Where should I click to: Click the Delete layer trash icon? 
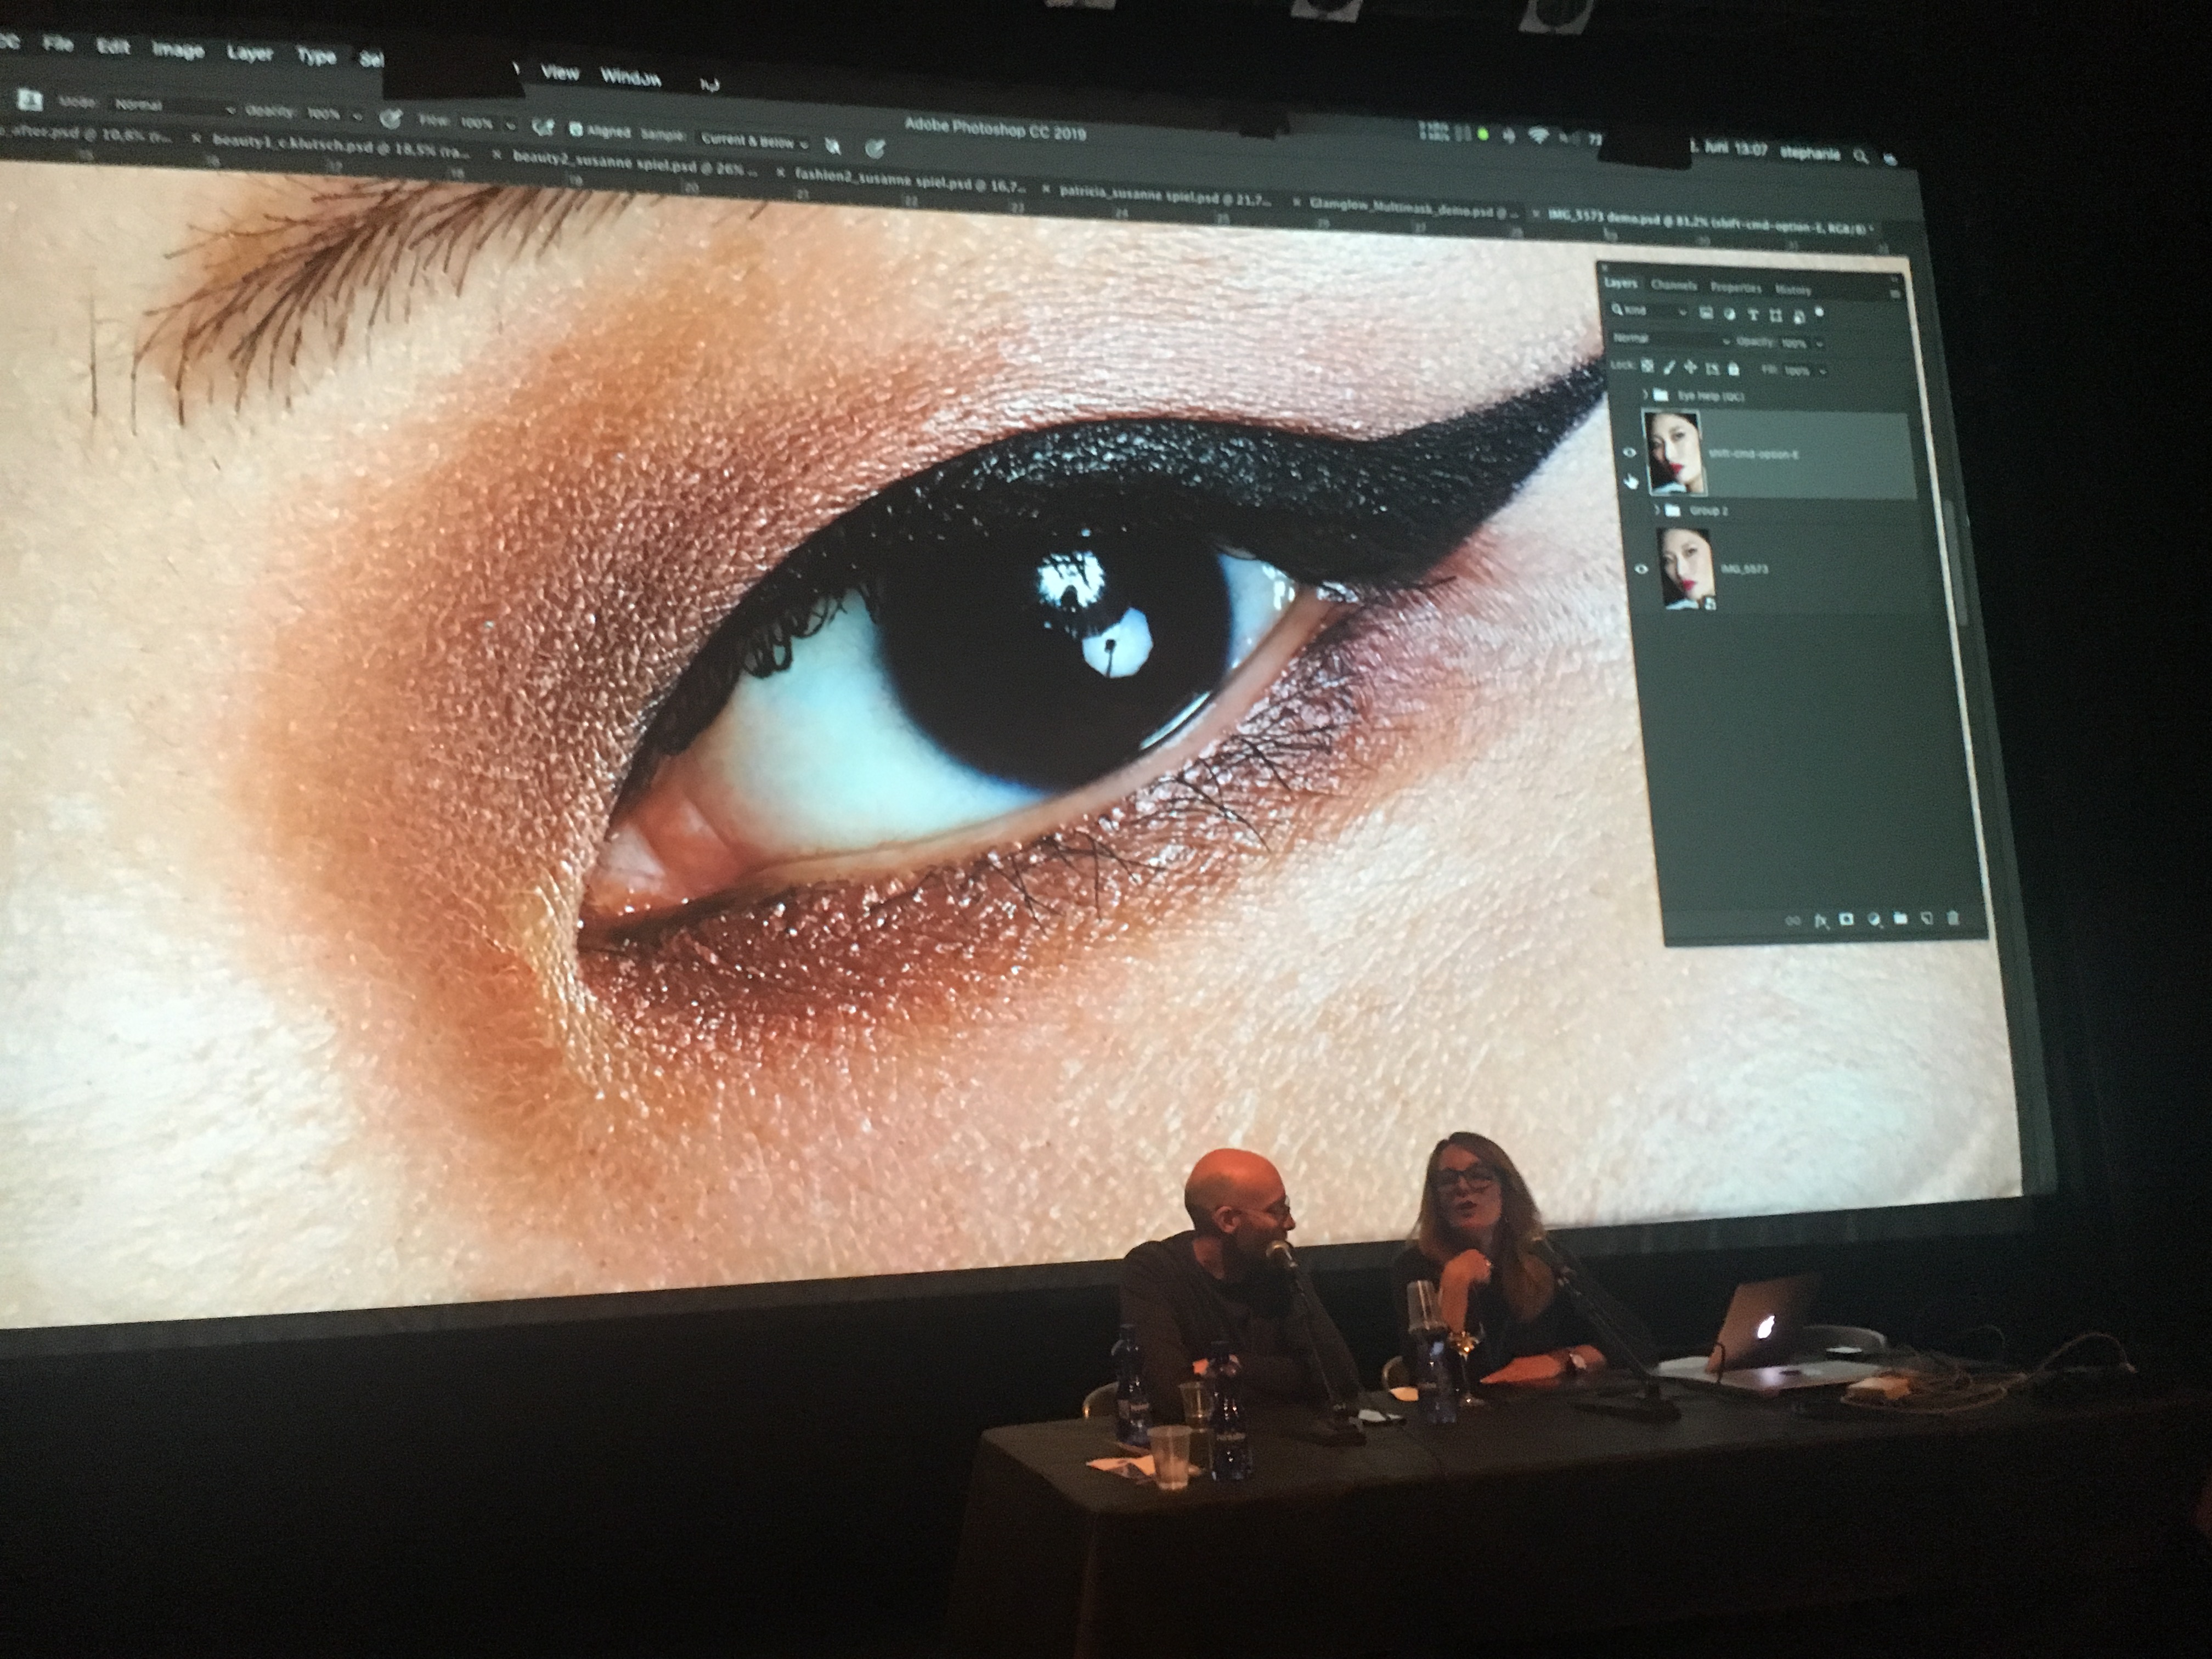tap(1954, 918)
